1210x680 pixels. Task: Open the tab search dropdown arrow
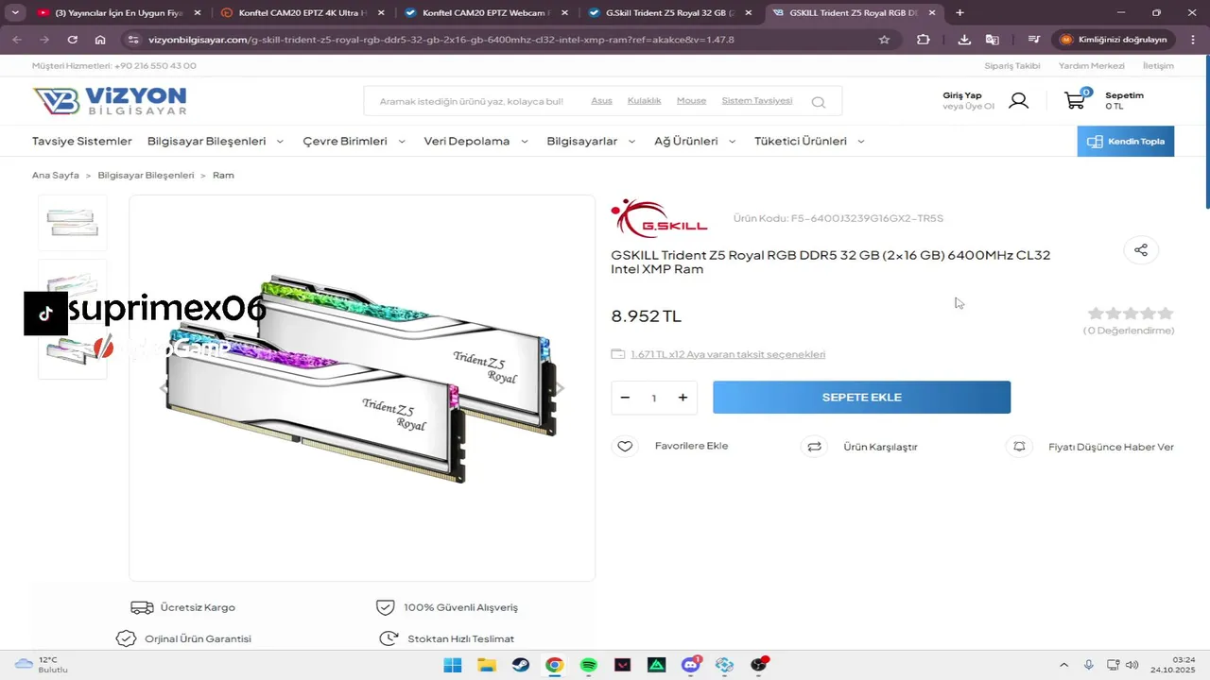coord(15,12)
